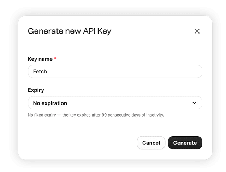Click the Generate button

tap(185, 143)
